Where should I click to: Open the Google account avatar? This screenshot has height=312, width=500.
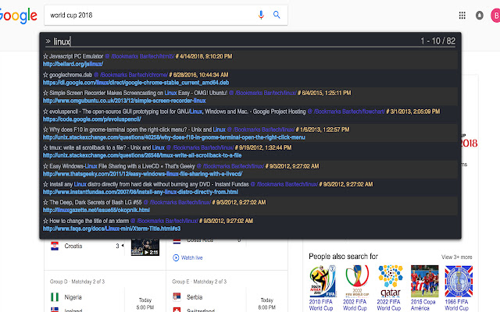(495, 16)
